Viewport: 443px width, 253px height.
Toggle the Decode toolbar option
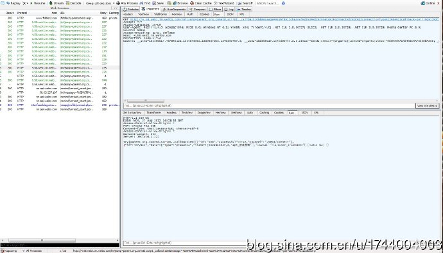[74, 3]
